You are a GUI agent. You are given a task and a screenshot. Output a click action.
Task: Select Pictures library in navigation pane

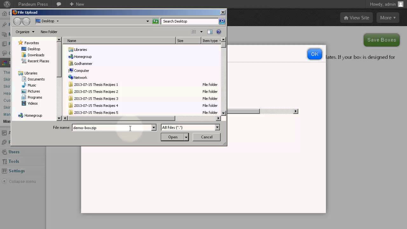[x=34, y=91]
